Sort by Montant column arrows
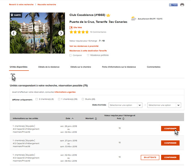Viewport: 191px width, 166px height. tap(96, 119)
